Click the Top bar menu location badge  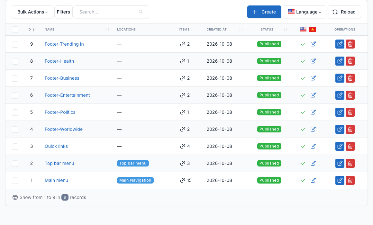tap(133, 163)
